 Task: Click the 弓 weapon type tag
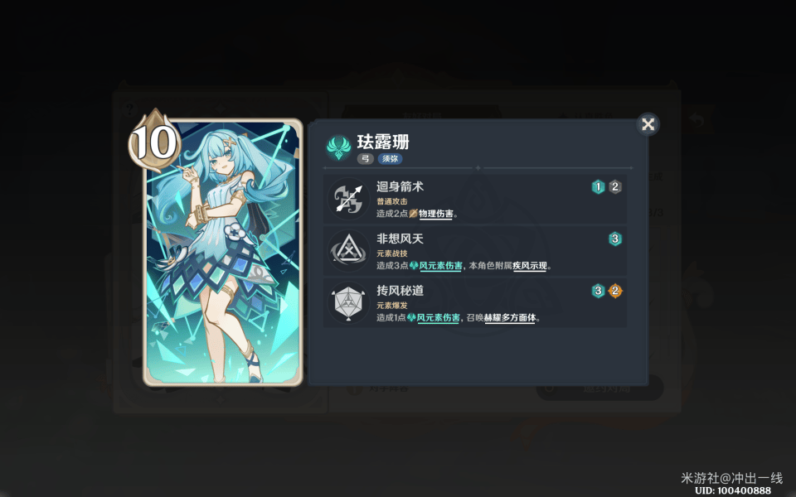(366, 159)
